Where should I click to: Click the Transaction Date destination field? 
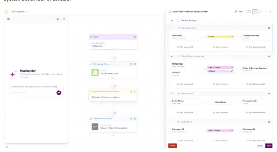pyautogui.click(x=255, y=36)
